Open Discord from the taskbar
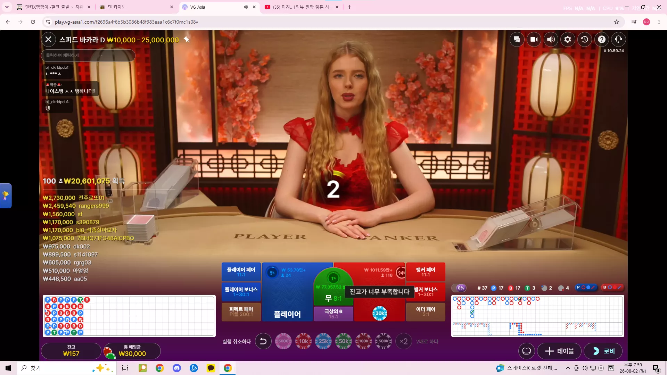 tap(177, 368)
